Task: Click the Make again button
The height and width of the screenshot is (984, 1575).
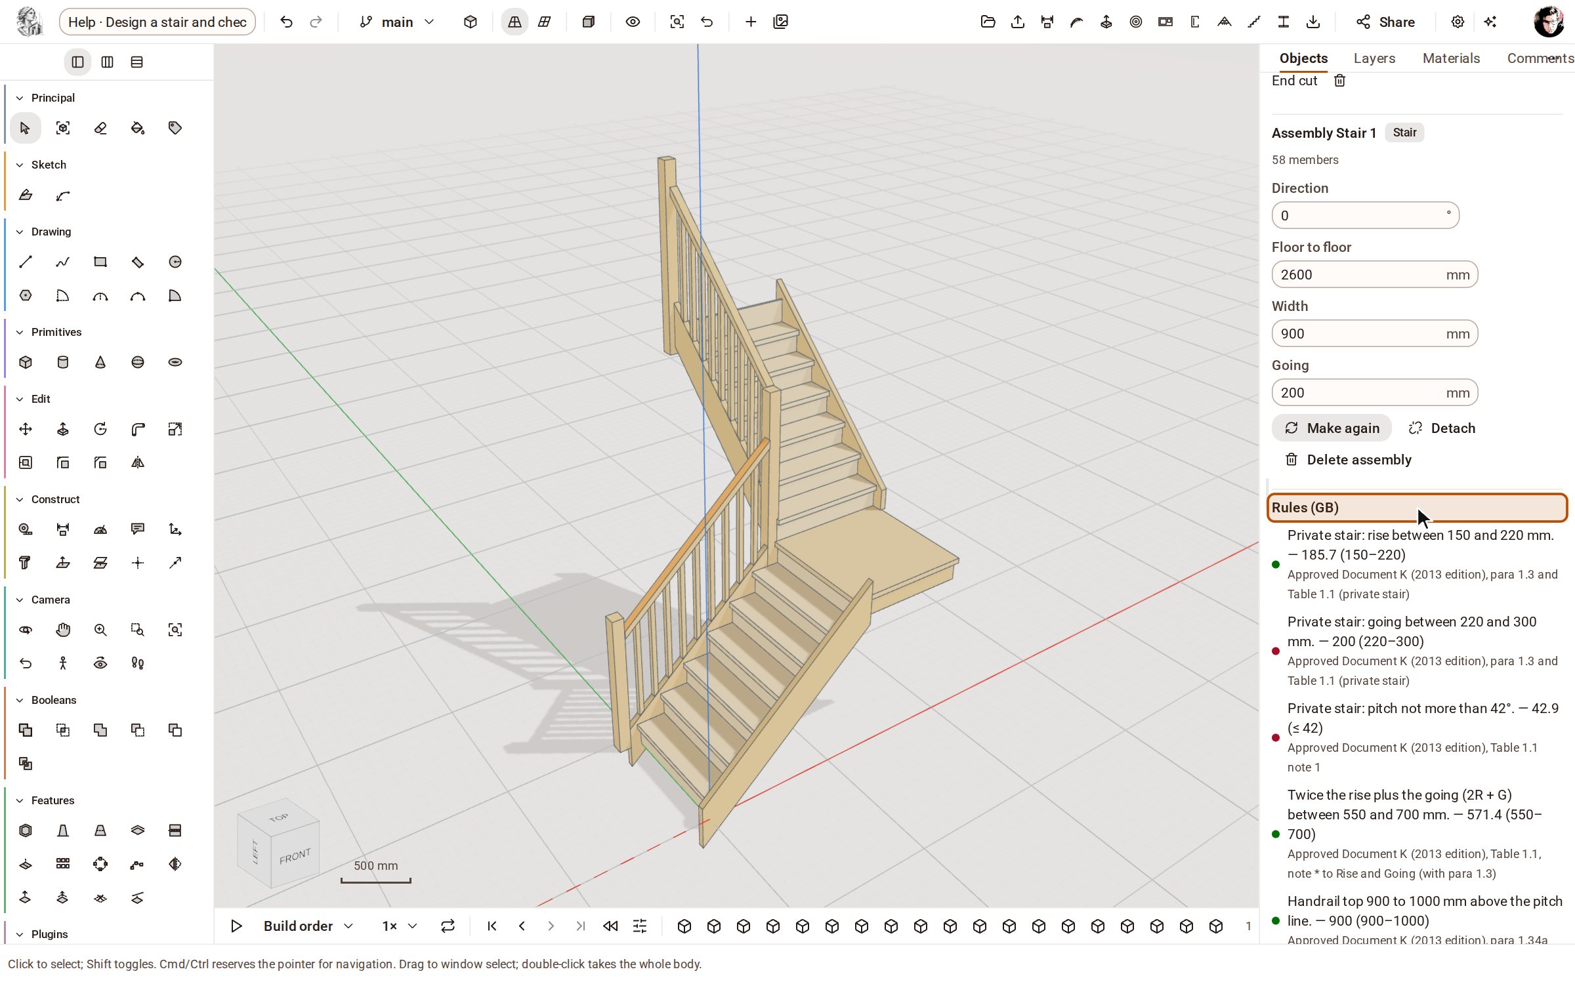Action: click(x=1332, y=428)
